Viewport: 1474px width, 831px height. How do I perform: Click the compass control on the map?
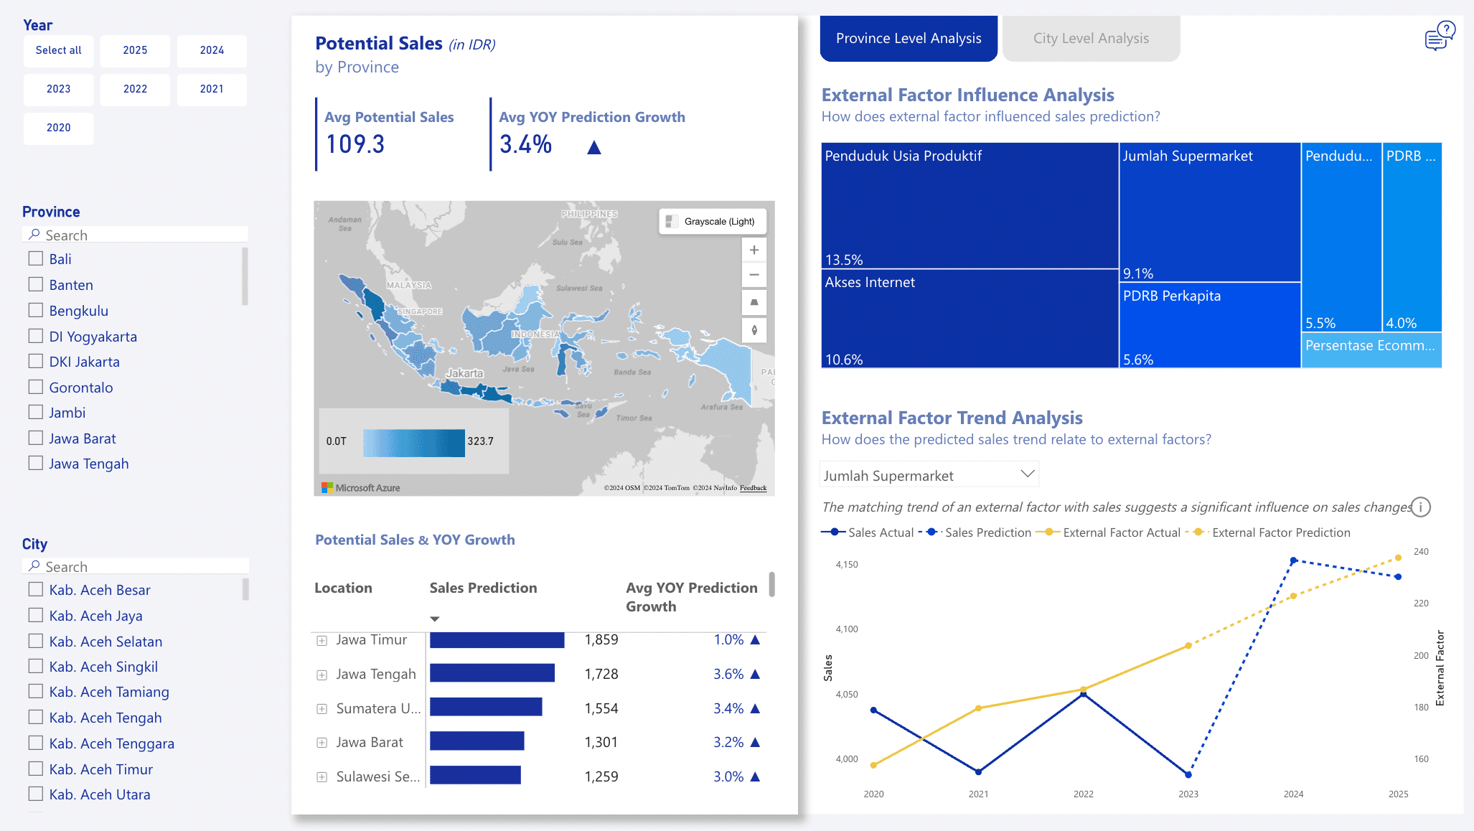click(x=754, y=330)
